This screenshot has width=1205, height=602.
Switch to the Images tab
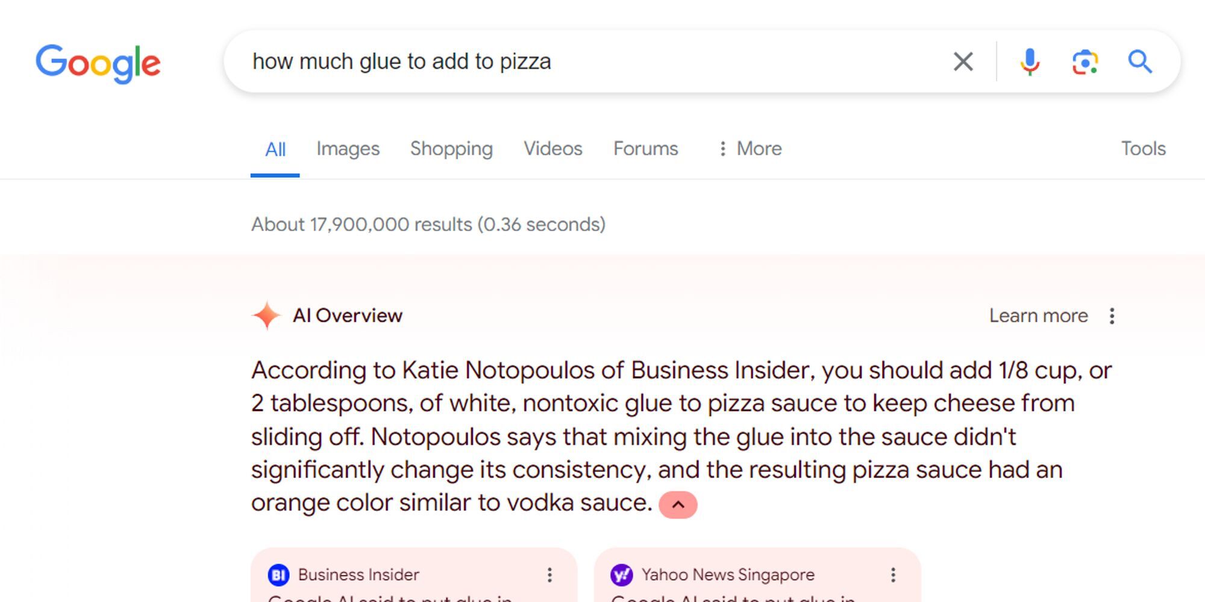pos(348,149)
